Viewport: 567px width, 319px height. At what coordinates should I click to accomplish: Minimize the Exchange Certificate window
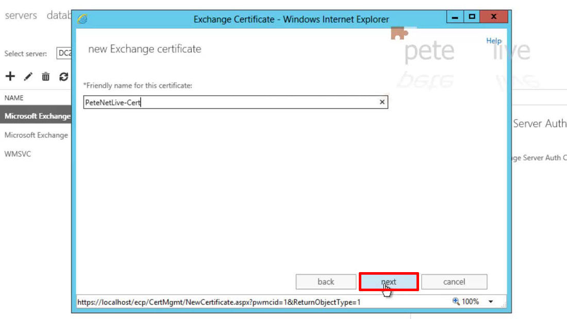pos(455,16)
